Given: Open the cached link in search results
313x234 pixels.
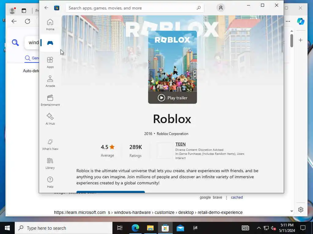Looking at the screenshot, I should pyautogui.click(x=237, y=197).
